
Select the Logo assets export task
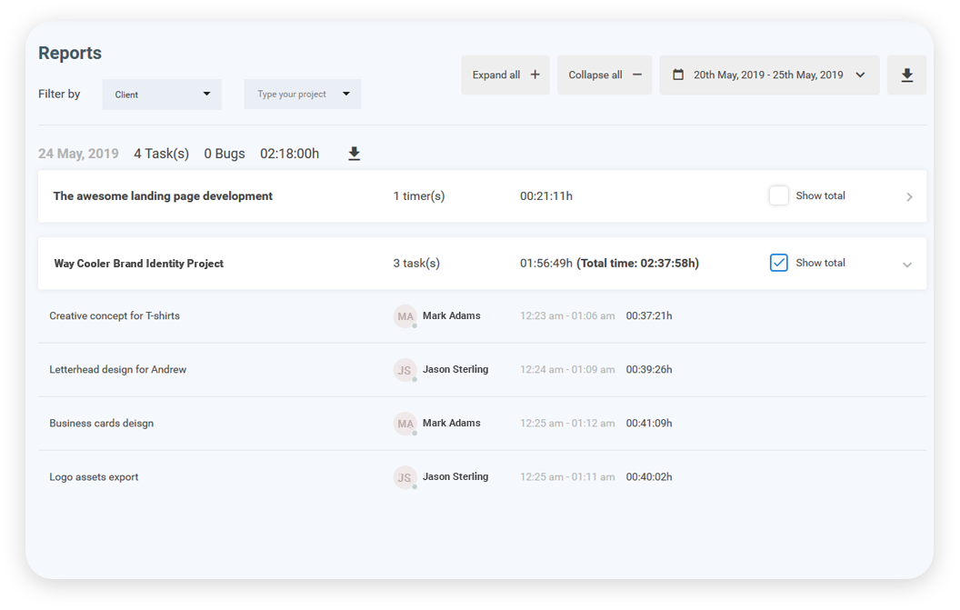point(94,477)
